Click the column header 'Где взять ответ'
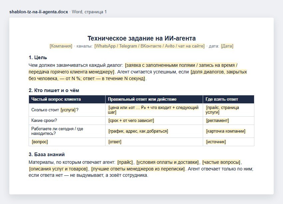Image resolution: width=283 pixels, height=204 pixels. 228,99
